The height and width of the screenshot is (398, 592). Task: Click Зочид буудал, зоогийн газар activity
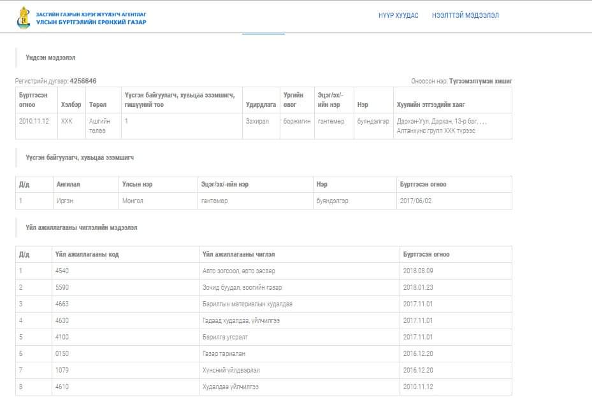click(242, 287)
